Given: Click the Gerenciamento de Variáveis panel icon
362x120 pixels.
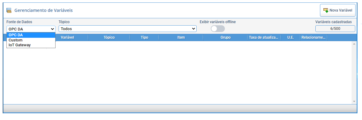Looking at the screenshot, I should [9, 10].
